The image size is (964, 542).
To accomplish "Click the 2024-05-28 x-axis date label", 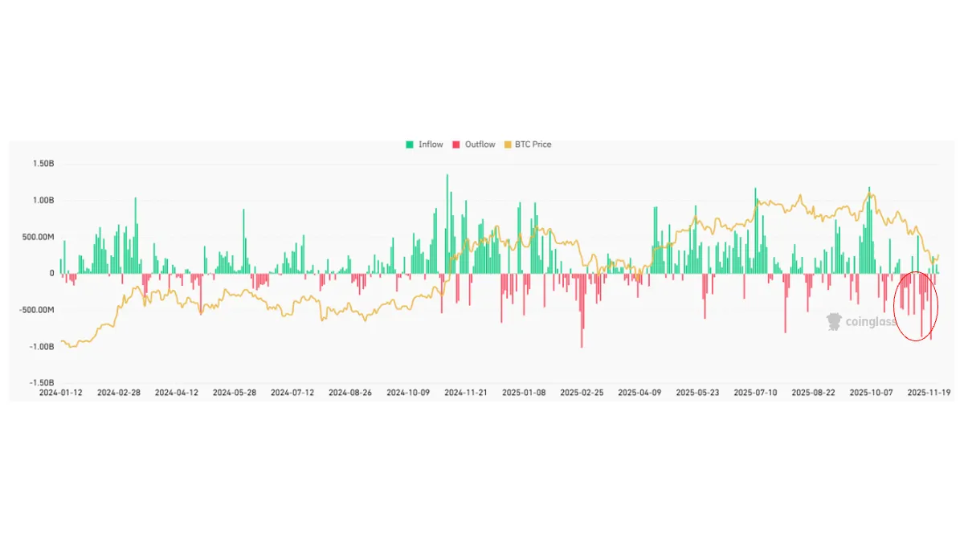I will point(235,393).
